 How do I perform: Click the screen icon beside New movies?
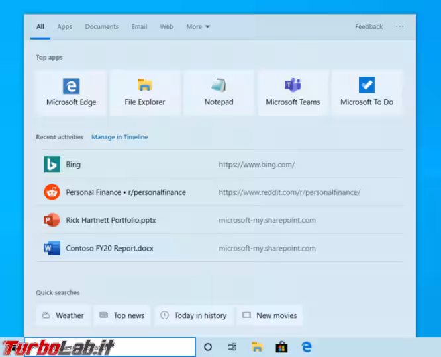(247, 315)
